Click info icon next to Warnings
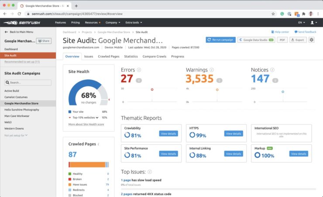323x197 pixels. pyautogui.click(x=212, y=70)
